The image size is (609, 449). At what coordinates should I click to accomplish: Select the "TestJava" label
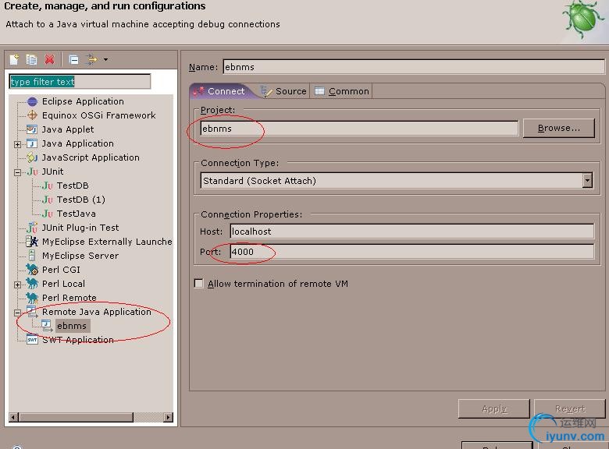click(77, 214)
